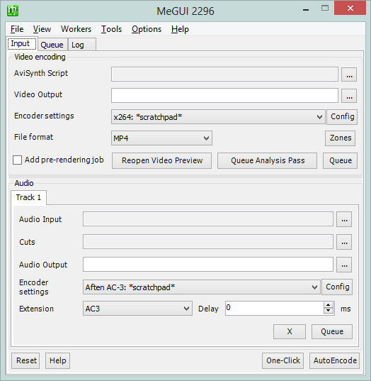Start AutoEncode
371x381 pixels.
click(x=335, y=360)
